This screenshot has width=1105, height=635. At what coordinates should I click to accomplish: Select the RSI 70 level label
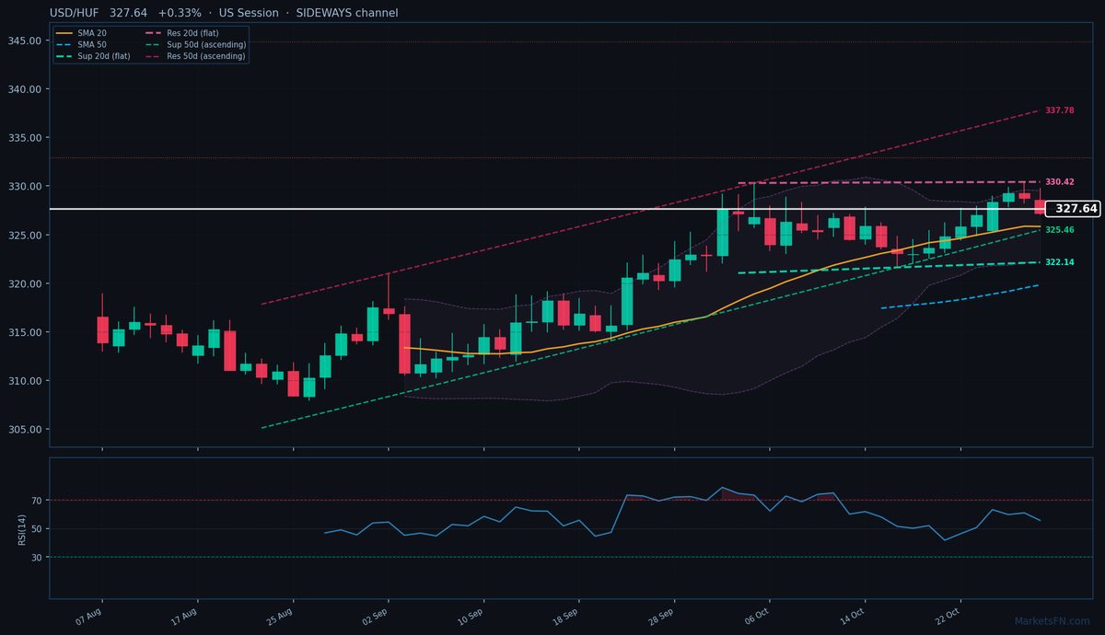click(37, 501)
